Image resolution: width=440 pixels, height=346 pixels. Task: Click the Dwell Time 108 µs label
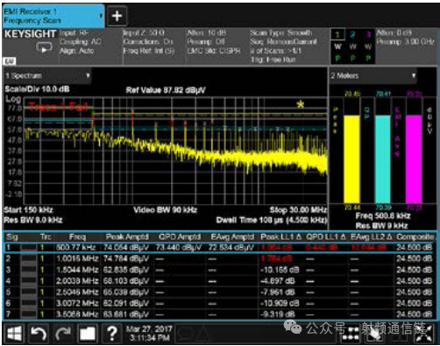click(272, 220)
